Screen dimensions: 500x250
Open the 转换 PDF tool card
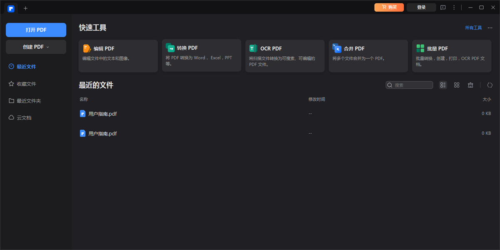[201, 55]
